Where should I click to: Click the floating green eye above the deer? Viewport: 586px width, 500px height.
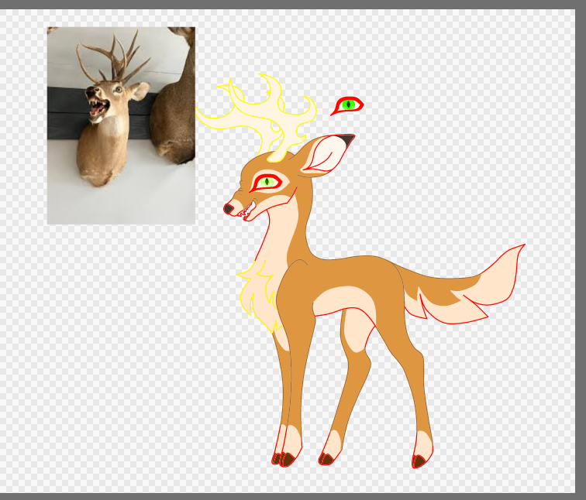pos(348,104)
